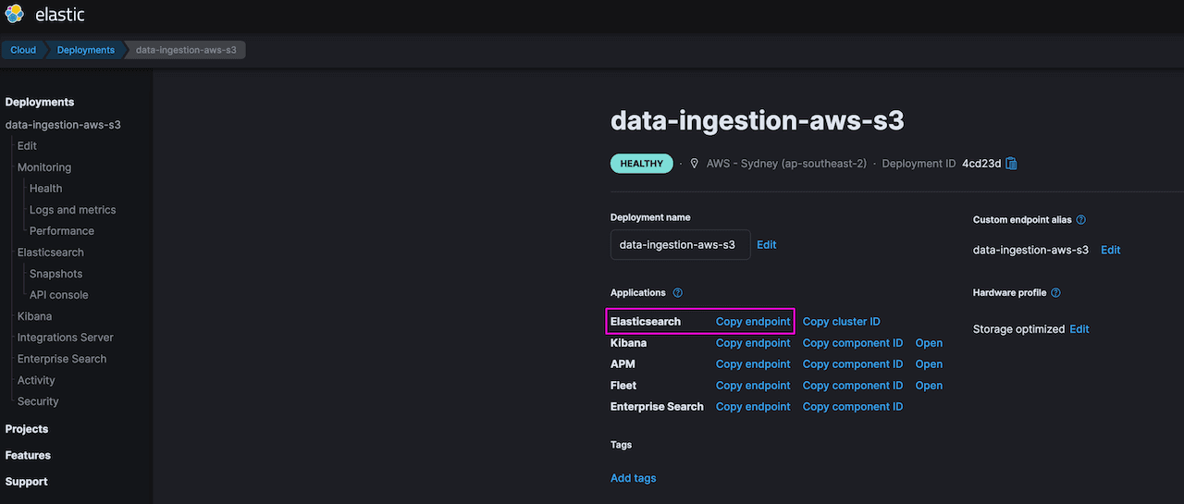
Task: Copy the Fleet endpoint
Action: pyautogui.click(x=753, y=386)
